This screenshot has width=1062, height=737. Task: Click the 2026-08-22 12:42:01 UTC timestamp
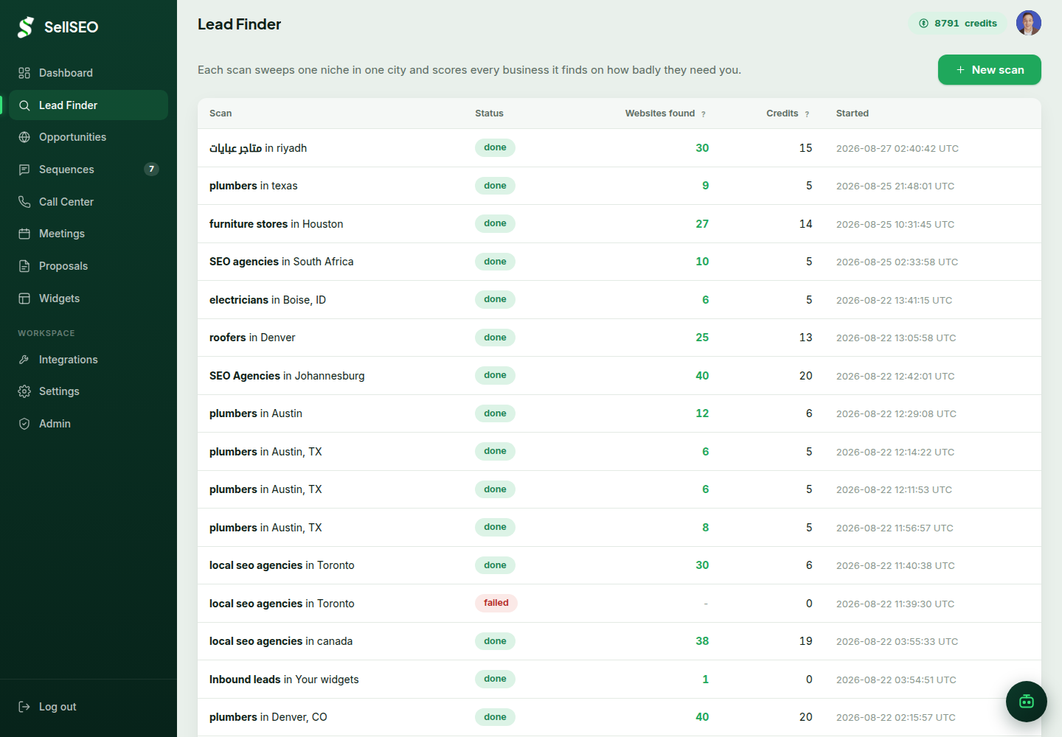895,376
